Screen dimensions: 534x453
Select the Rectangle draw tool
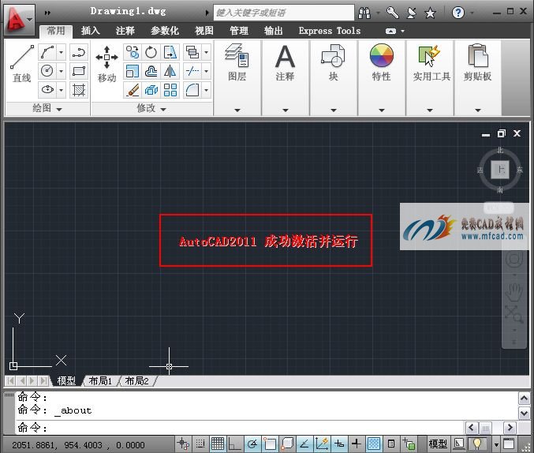79,71
